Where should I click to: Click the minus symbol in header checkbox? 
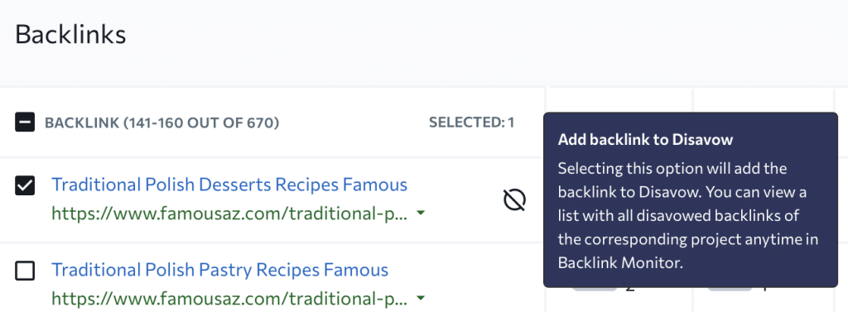point(25,122)
